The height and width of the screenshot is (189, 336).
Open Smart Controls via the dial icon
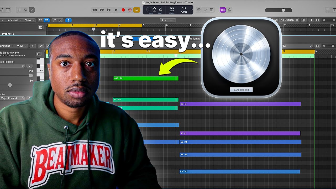19,10
